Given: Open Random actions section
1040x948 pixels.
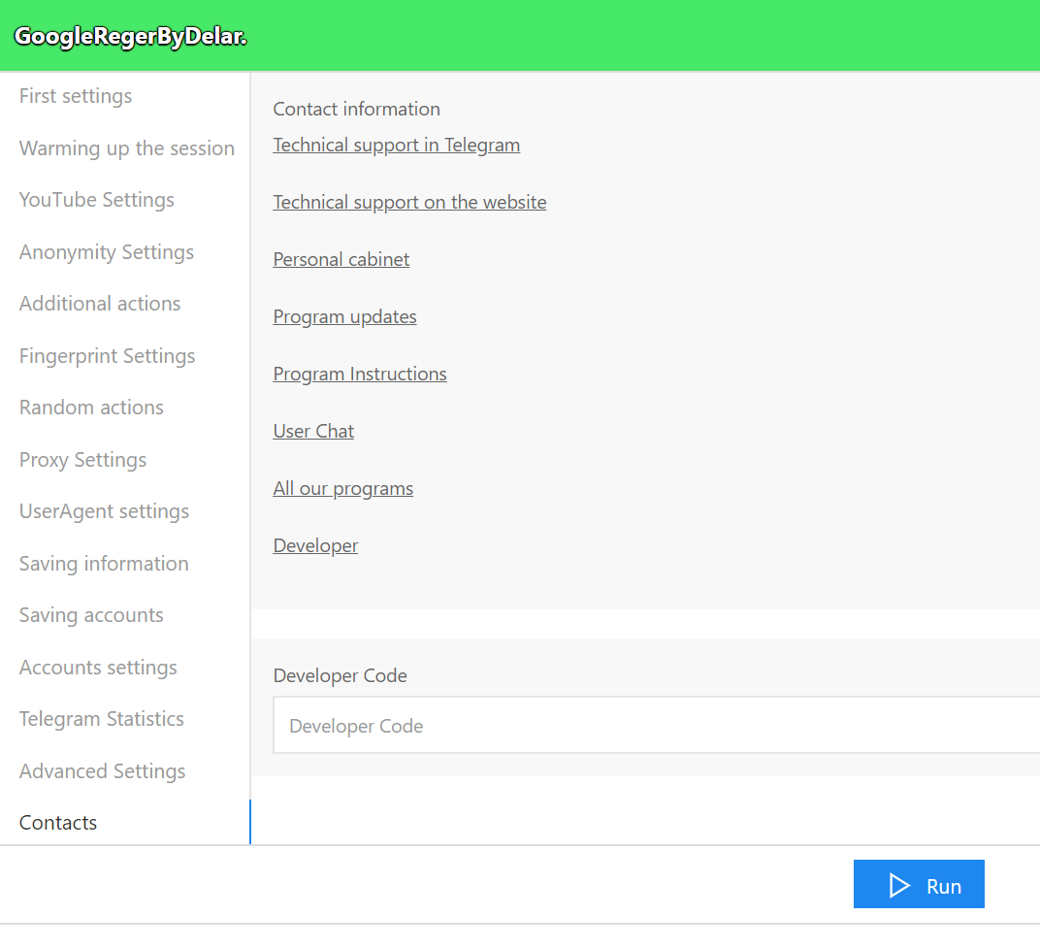Looking at the screenshot, I should click(x=91, y=408).
